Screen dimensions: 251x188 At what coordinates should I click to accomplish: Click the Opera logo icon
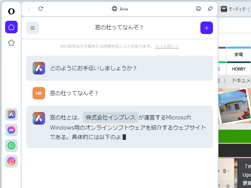click(x=11, y=11)
